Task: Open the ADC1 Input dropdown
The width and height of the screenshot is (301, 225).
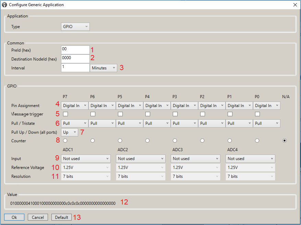Action: pyautogui.click(x=86, y=159)
